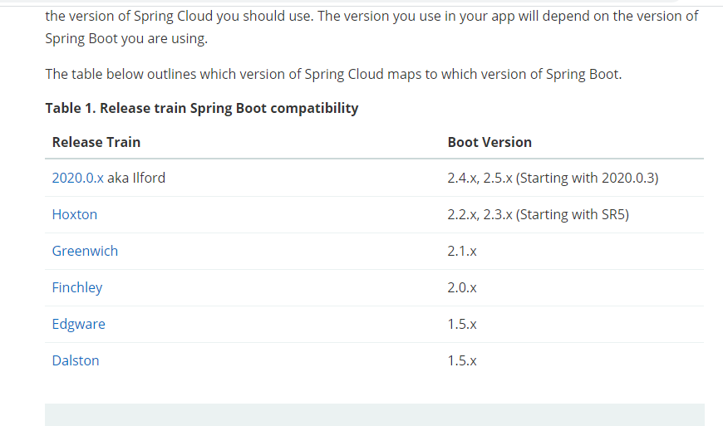Click the words 'Spring Boot you are using'
Viewport: 723px width, 426px height.
(x=125, y=39)
